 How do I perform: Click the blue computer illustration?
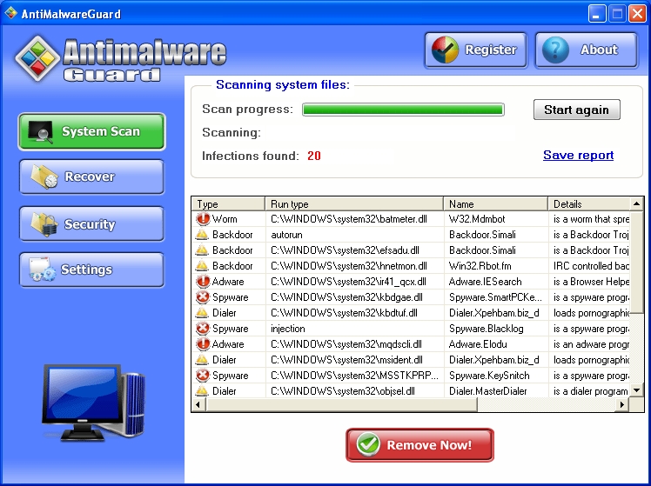click(94, 403)
